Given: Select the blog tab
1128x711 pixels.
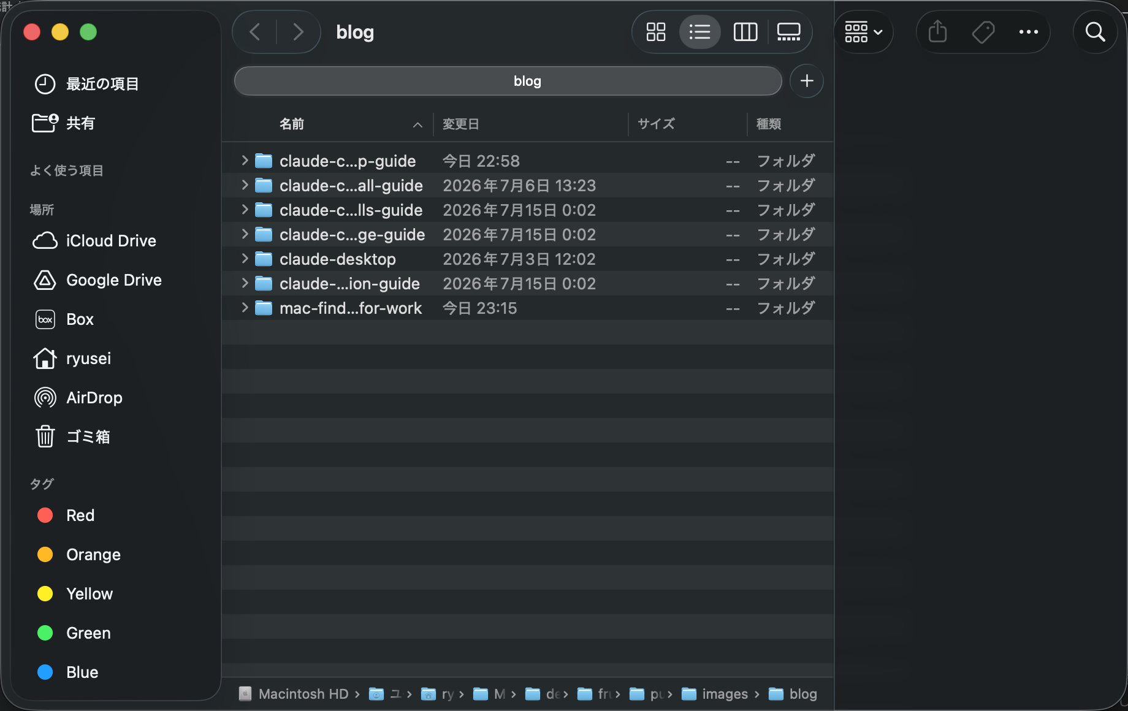Looking at the screenshot, I should (x=508, y=81).
